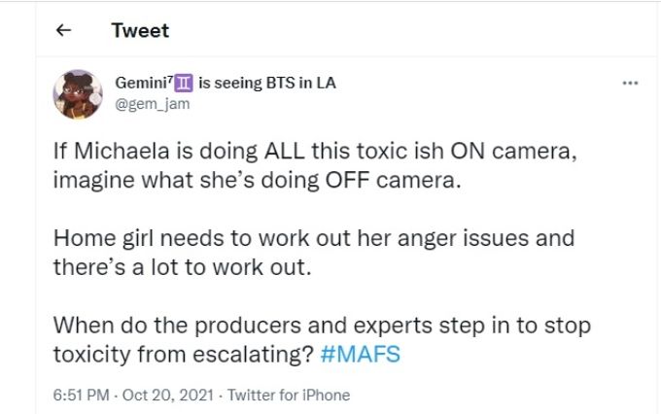661x414 pixels.
Task: Open the three-dot more options menu
Action: point(630,83)
